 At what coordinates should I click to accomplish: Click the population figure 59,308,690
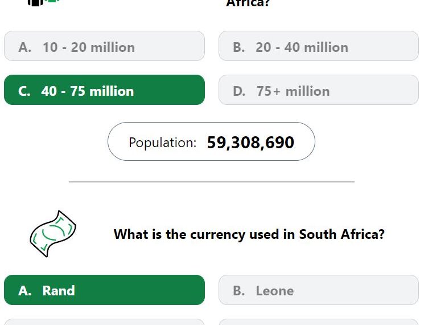tap(250, 142)
